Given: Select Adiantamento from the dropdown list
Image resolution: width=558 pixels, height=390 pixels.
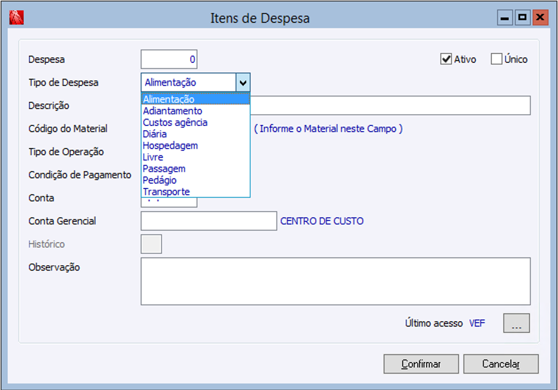Looking at the screenshot, I should pyautogui.click(x=172, y=111).
